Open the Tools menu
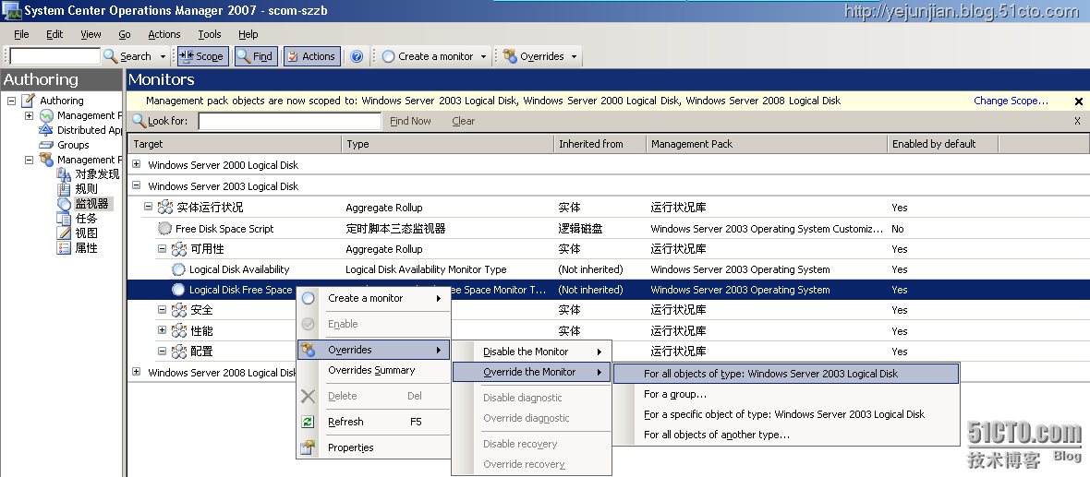Screen dimensions: 1090x477 click(x=210, y=34)
